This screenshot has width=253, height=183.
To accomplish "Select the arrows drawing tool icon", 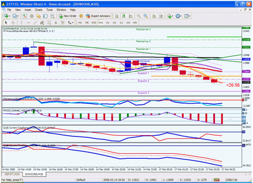I will (70, 23).
